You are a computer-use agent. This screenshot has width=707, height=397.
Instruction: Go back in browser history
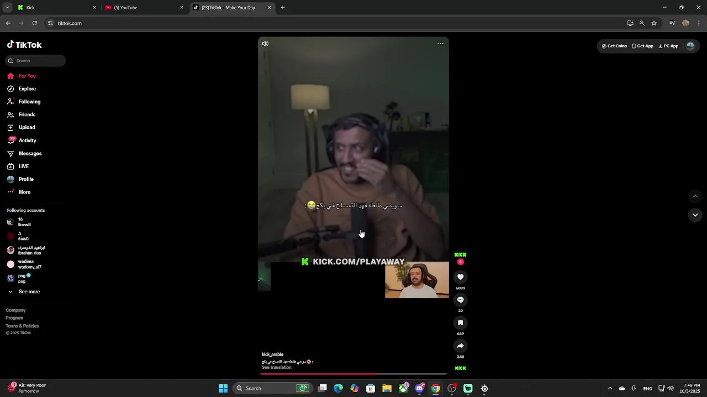point(8,23)
